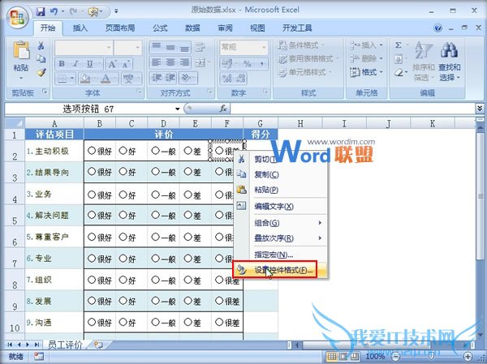Click the macro record icon in status bar
The image size is (487, 364).
39,356
